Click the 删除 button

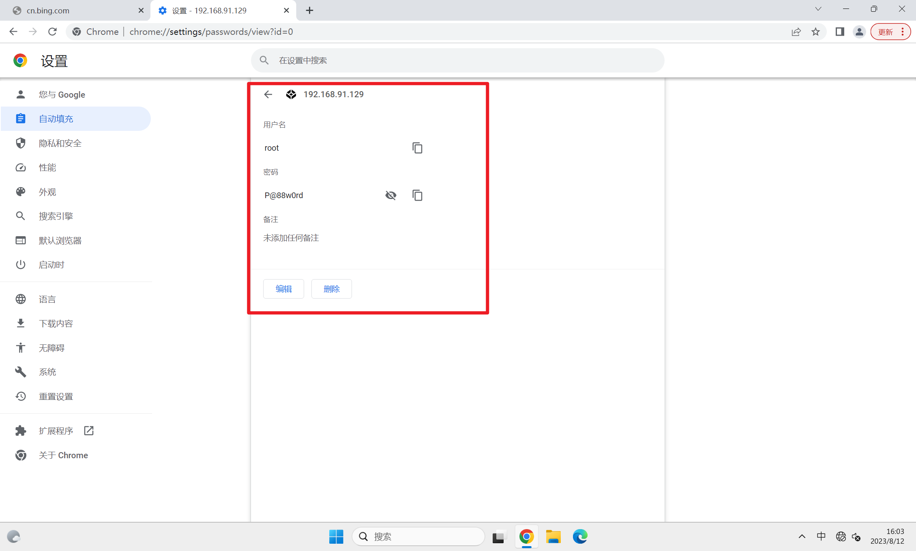point(331,289)
